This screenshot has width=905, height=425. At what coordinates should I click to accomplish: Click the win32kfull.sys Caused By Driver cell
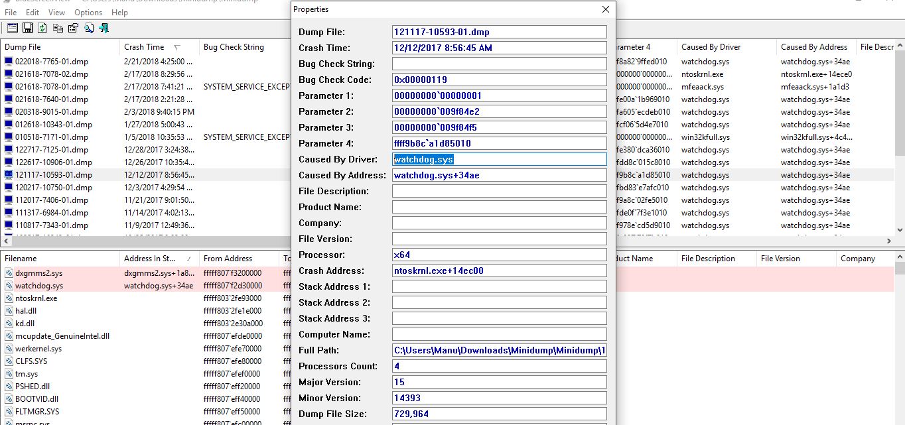705,137
